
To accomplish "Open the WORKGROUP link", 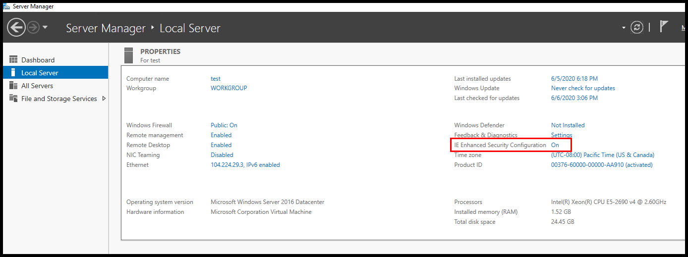I will click(229, 88).
